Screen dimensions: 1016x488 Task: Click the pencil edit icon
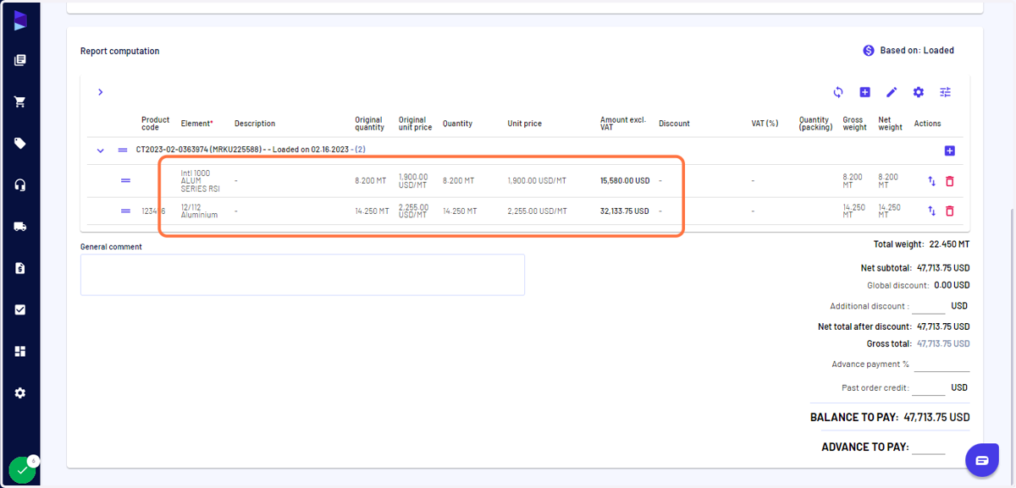pos(892,92)
